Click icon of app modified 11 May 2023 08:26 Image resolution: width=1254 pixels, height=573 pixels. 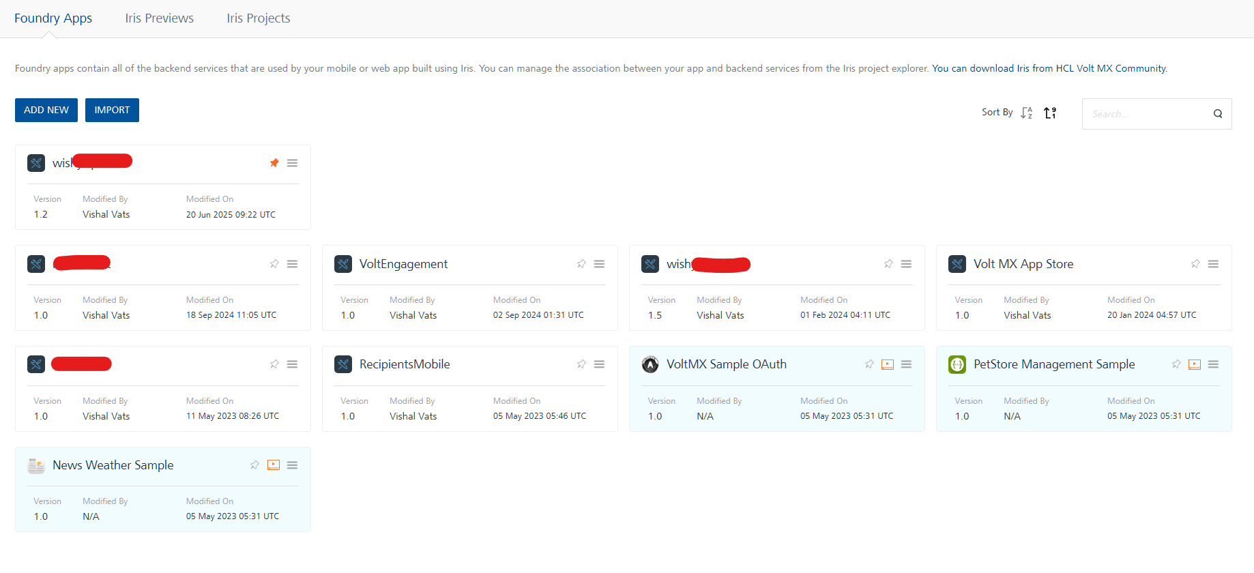36,364
